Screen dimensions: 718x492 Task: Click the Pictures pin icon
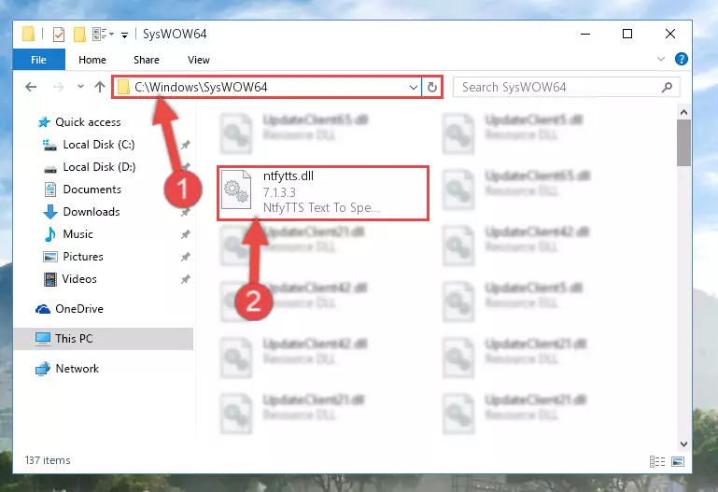[x=186, y=257]
